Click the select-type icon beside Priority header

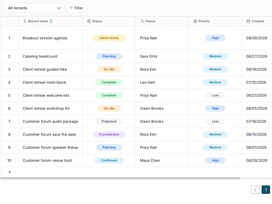click(195, 21)
